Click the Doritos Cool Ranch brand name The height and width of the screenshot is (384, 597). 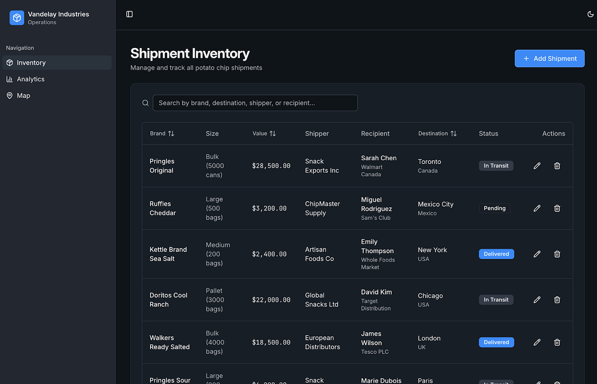(x=169, y=300)
